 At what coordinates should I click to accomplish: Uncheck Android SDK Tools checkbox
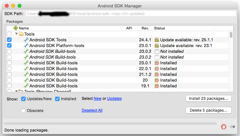pos(9,40)
